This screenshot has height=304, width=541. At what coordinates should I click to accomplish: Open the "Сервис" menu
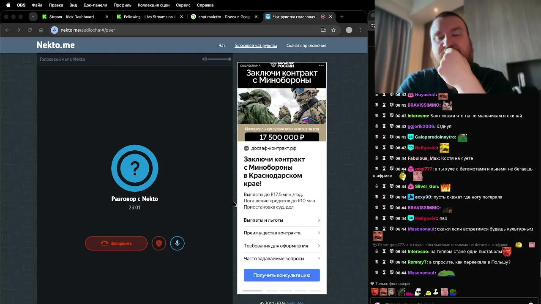[183, 5]
